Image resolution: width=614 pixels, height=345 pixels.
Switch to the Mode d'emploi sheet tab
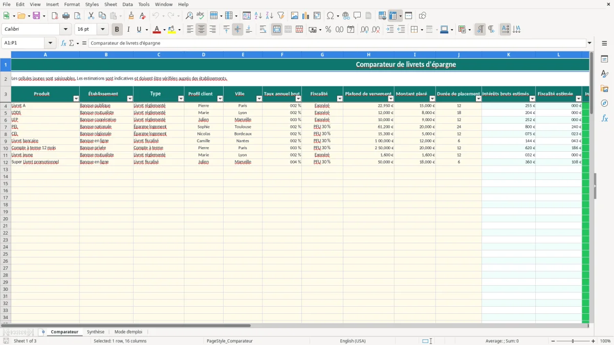128,332
